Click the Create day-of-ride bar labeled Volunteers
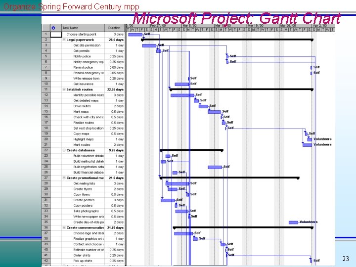Screen dimensions: 356x267 coord(293,222)
